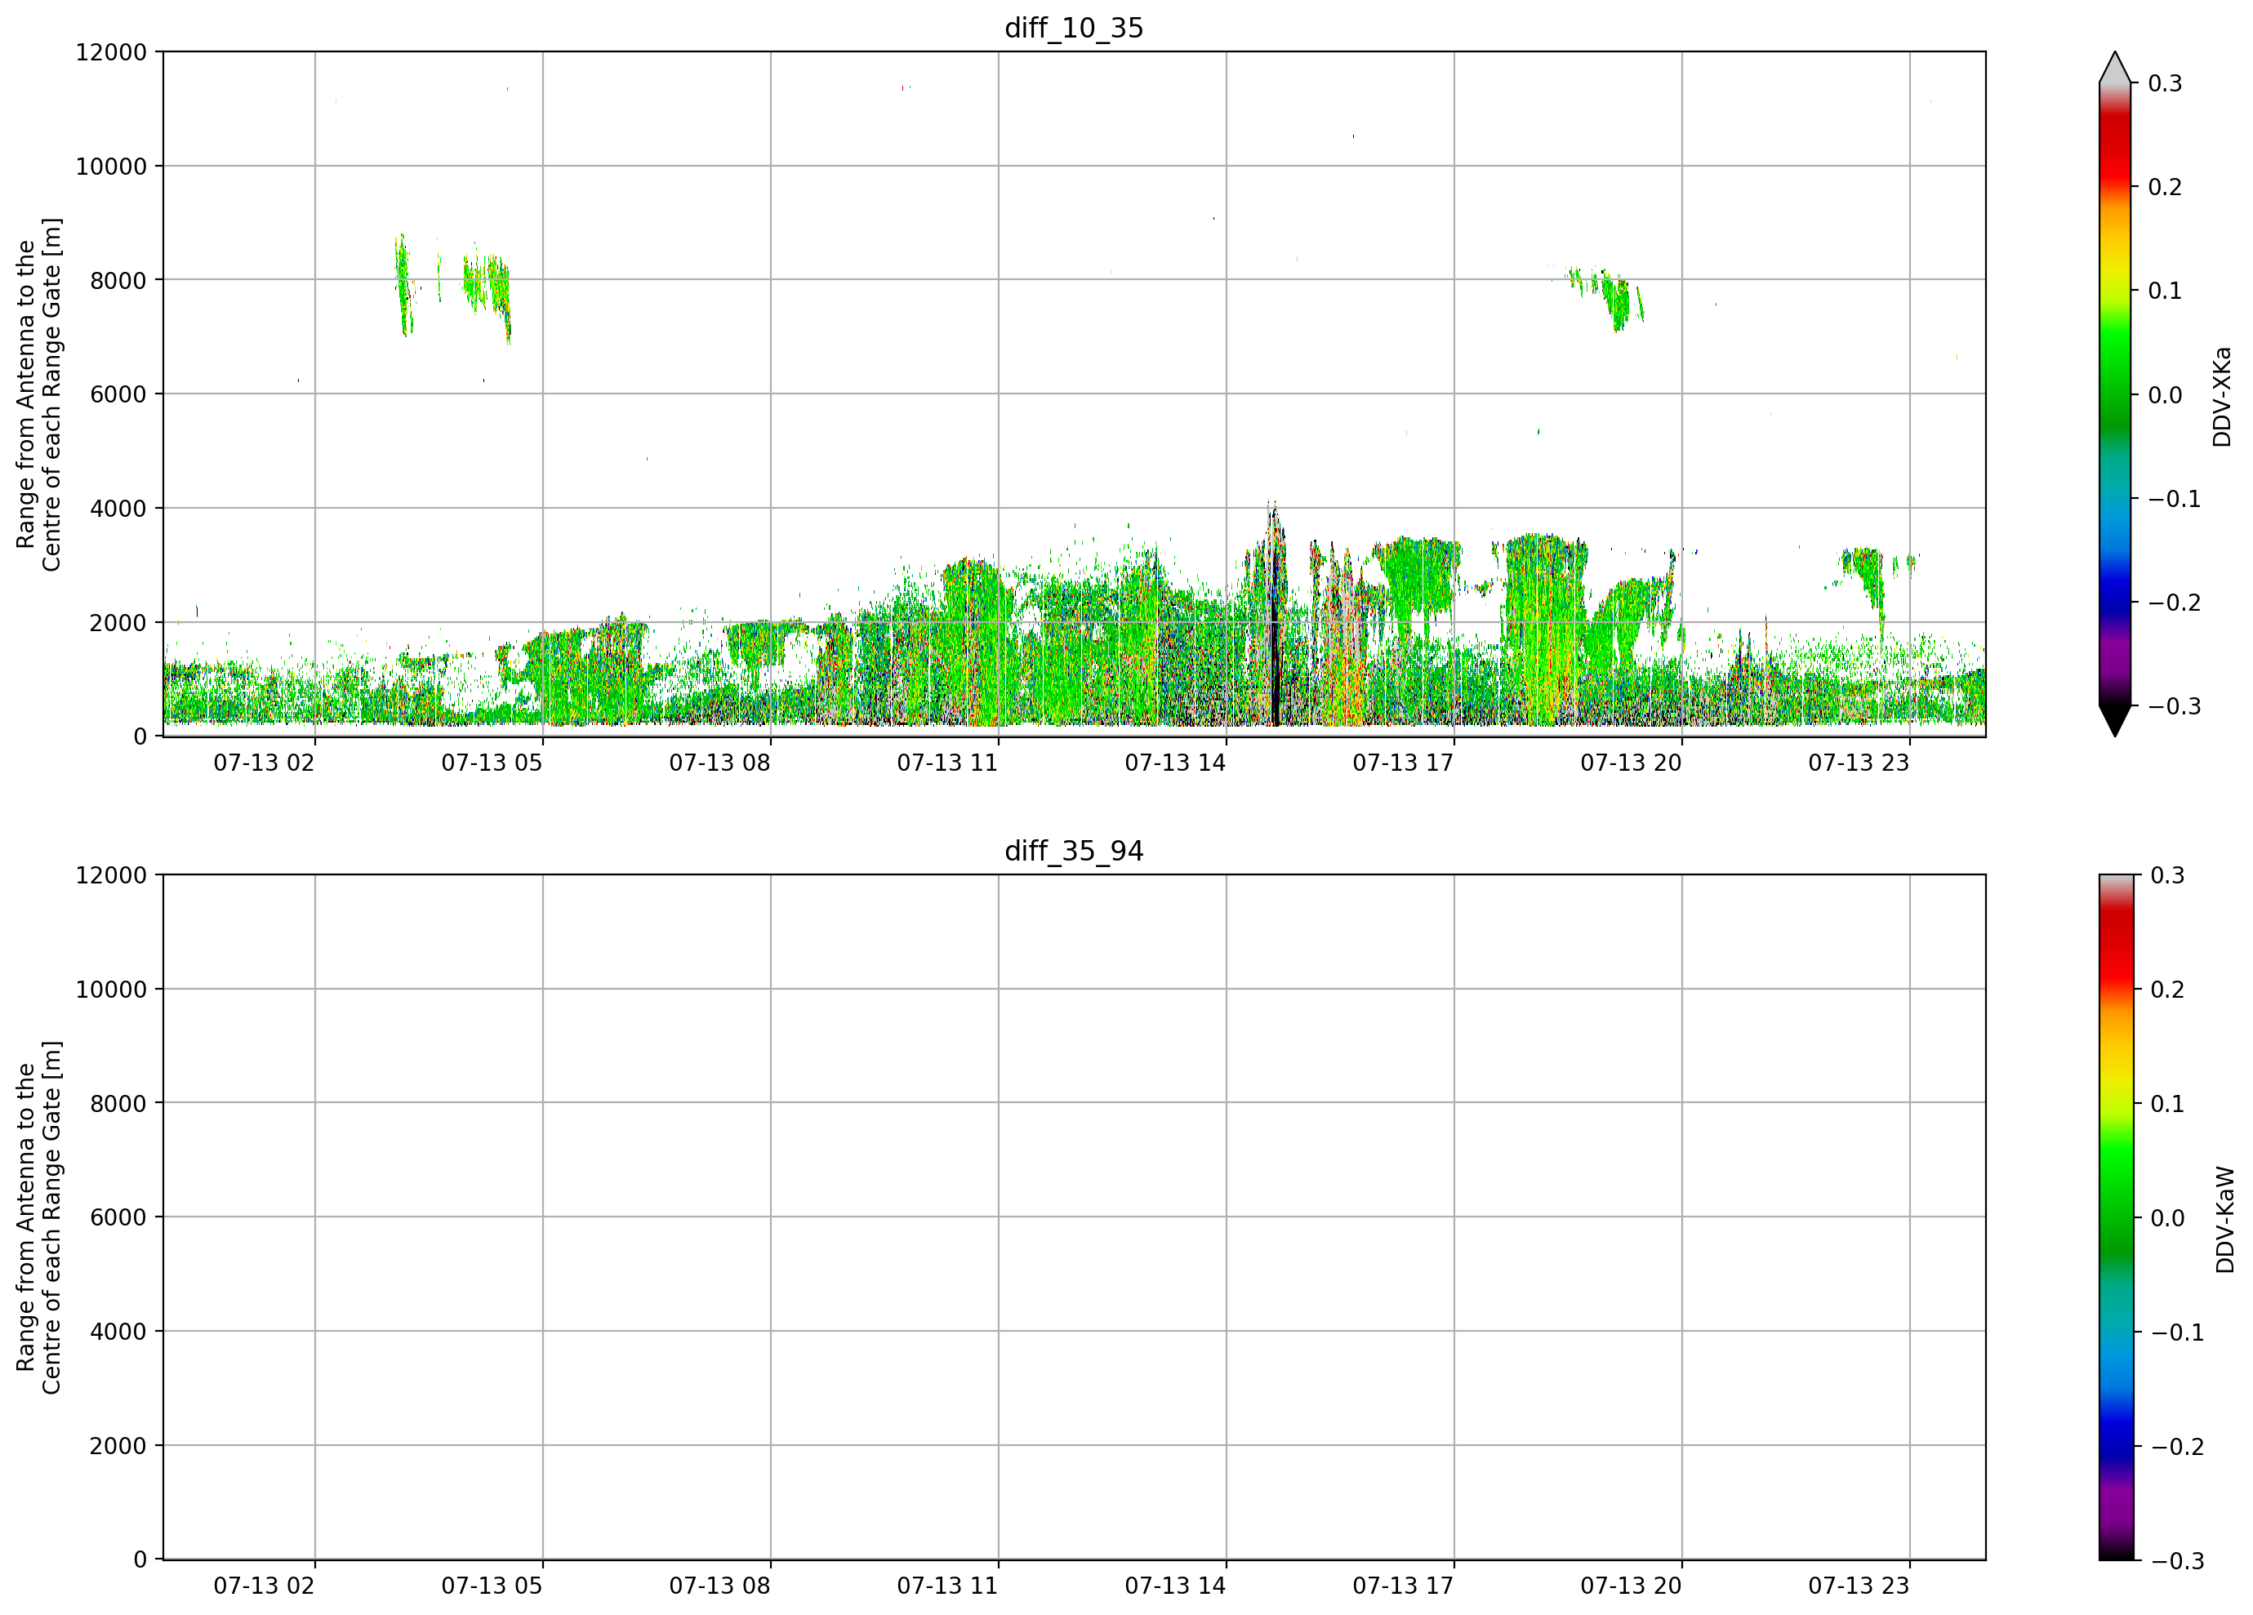Click the y-axis label of diff_35_94 plot
Image resolution: width=2253 pixels, height=1615 pixels.
(x=38, y=1217)
